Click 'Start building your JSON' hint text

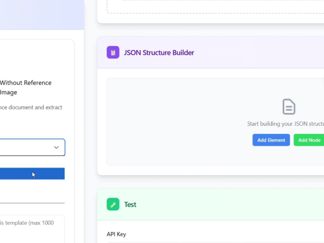pos(285,124)
